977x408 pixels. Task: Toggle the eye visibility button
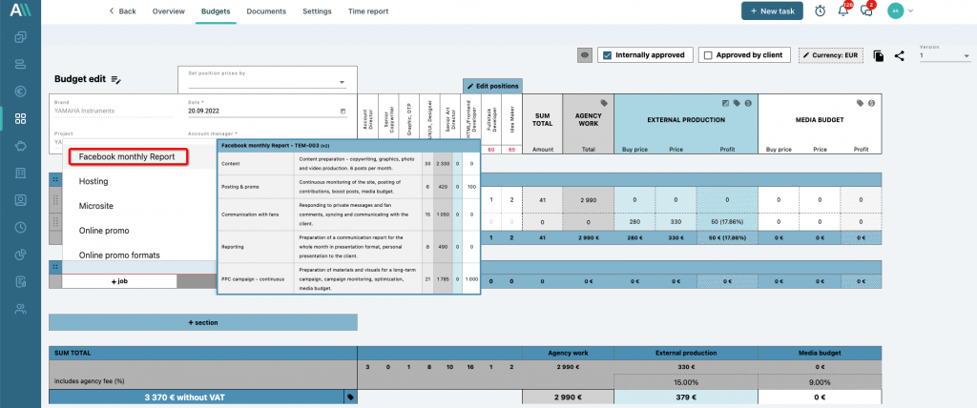tap(585, 55)
